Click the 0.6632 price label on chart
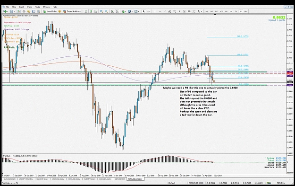Screen dimensions: 295x186 click(x=279, y=18)
